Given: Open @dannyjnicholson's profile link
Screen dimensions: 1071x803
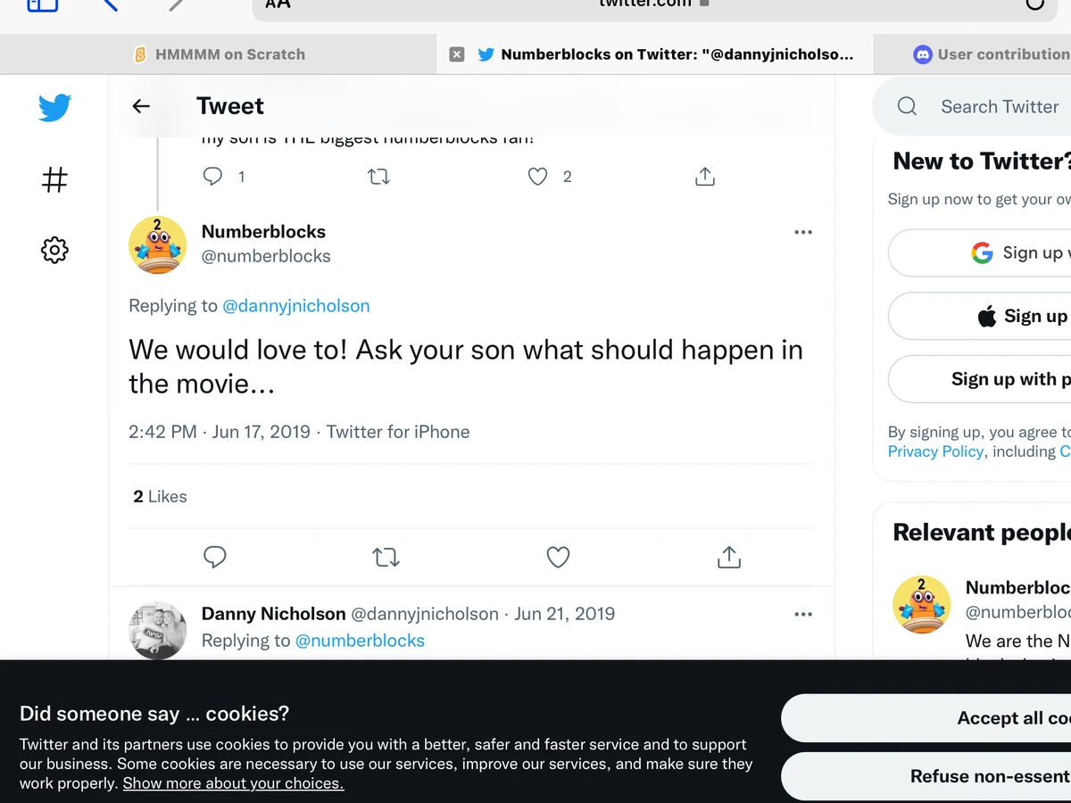Looking at the screenshot, I should [296, 305].
